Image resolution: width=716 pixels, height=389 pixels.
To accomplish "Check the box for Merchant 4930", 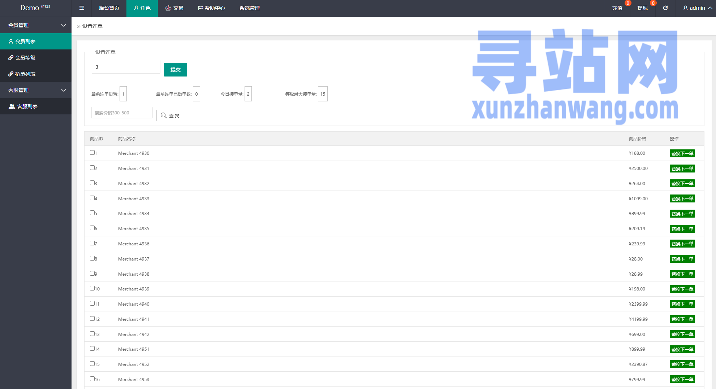I will coord(92,153).
